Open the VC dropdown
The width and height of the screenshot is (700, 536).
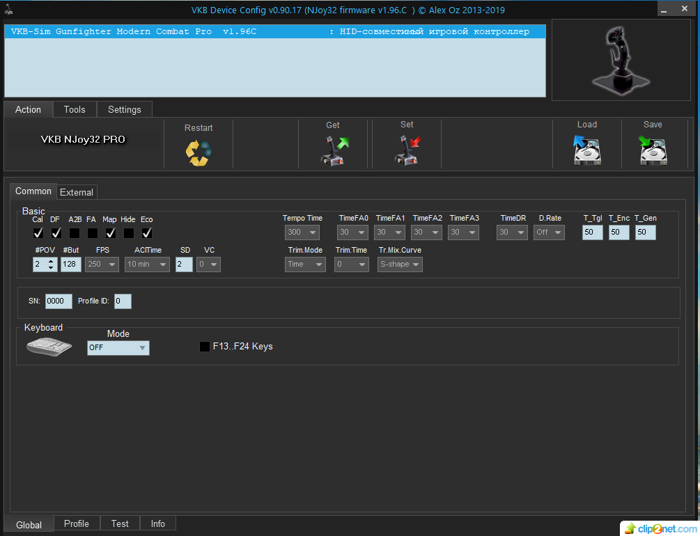click(x=208, y=265)
